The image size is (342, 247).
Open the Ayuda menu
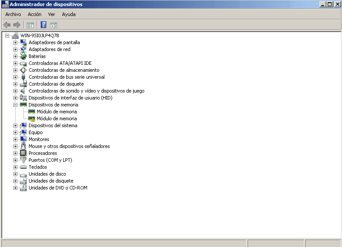[x=69, y=14]
